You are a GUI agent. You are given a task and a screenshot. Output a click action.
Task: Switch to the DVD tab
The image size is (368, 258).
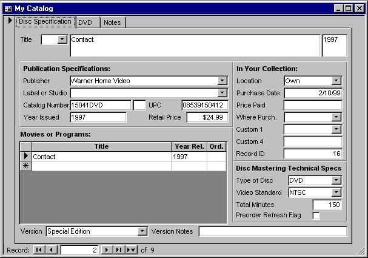coord(85,22)
